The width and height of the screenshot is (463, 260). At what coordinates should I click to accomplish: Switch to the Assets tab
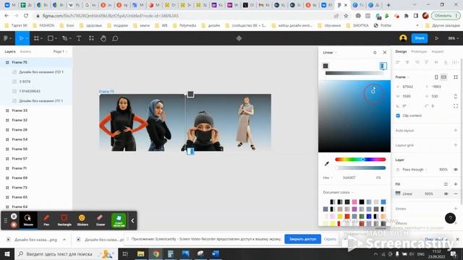[x=25, y=51]
